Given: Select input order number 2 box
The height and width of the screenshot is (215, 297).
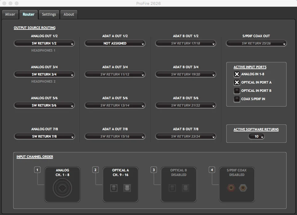Looking at the screenshot, I should (95, 170).
